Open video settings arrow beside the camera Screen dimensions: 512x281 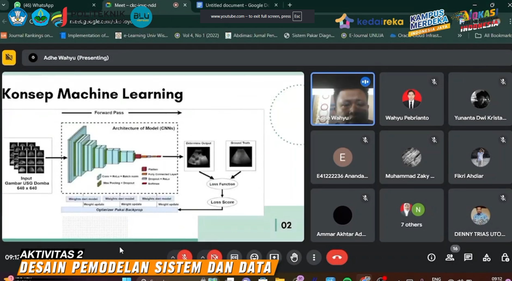coord(203,257)
